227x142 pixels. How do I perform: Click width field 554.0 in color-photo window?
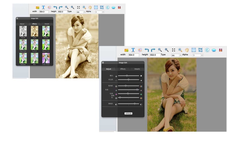tap(134, 55)
